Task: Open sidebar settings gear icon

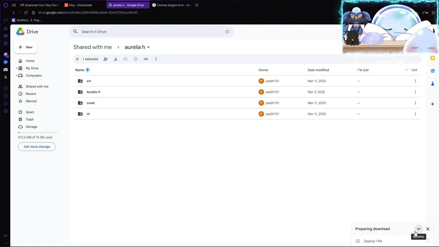Action: pos(5,111)
